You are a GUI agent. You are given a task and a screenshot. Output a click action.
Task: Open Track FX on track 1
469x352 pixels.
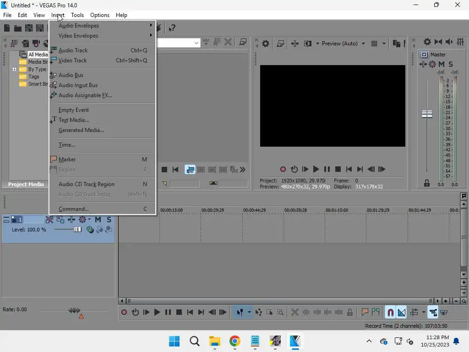[x=71, y=220]
